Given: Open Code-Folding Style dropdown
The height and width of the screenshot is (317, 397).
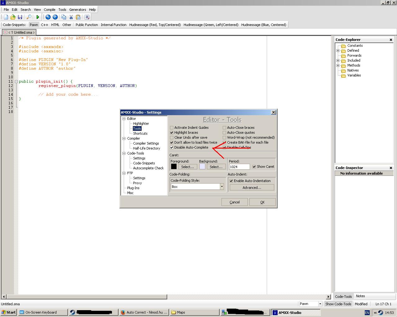Looking at the screenshot, I should [222, 187].
